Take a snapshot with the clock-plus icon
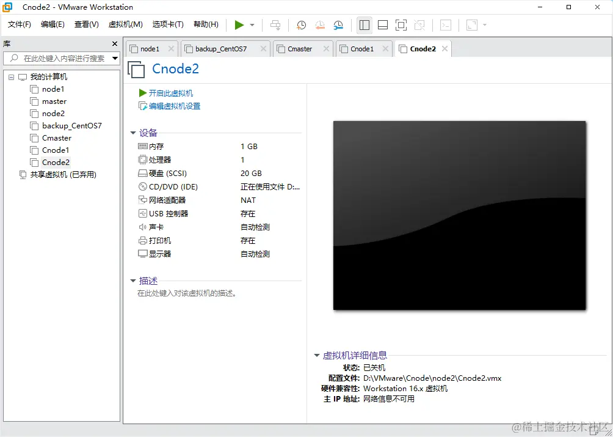The width and height of the screenshot is (613, 437). [x=301, y=25]
